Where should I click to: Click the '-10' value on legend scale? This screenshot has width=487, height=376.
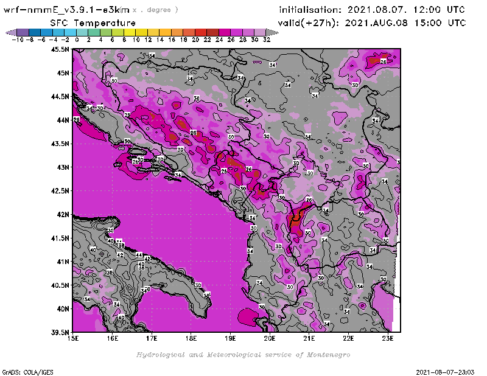(x=18, y=40)
